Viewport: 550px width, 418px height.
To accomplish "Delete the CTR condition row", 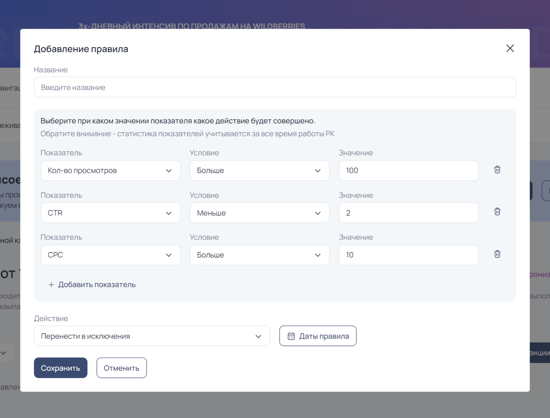I will (x=497, y=212).
